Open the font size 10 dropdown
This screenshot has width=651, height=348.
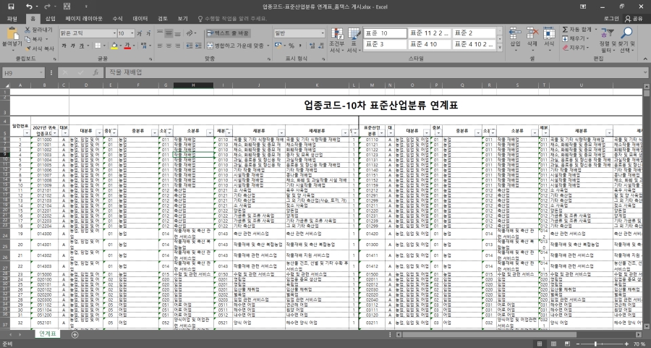click(132, 33)
